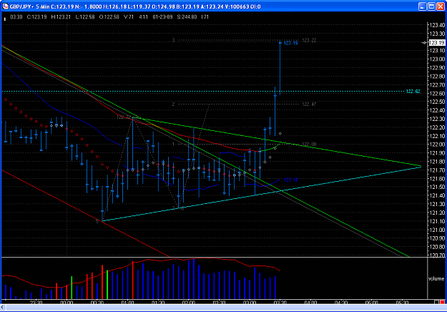This screenshot has width=447, height=312.
Task: Click the 03:00 time label on the axis
Action: point(250,302)
